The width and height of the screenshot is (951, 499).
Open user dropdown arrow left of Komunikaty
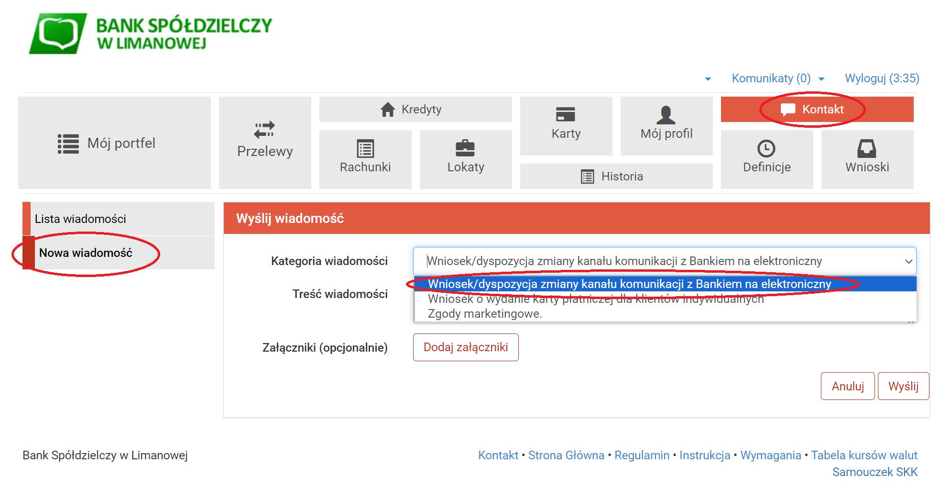708,79
